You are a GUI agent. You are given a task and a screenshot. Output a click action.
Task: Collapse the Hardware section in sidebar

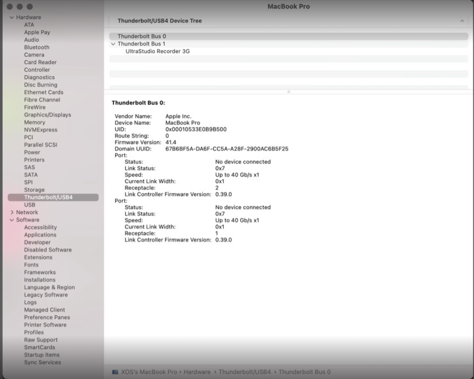[x=12, y=18]
